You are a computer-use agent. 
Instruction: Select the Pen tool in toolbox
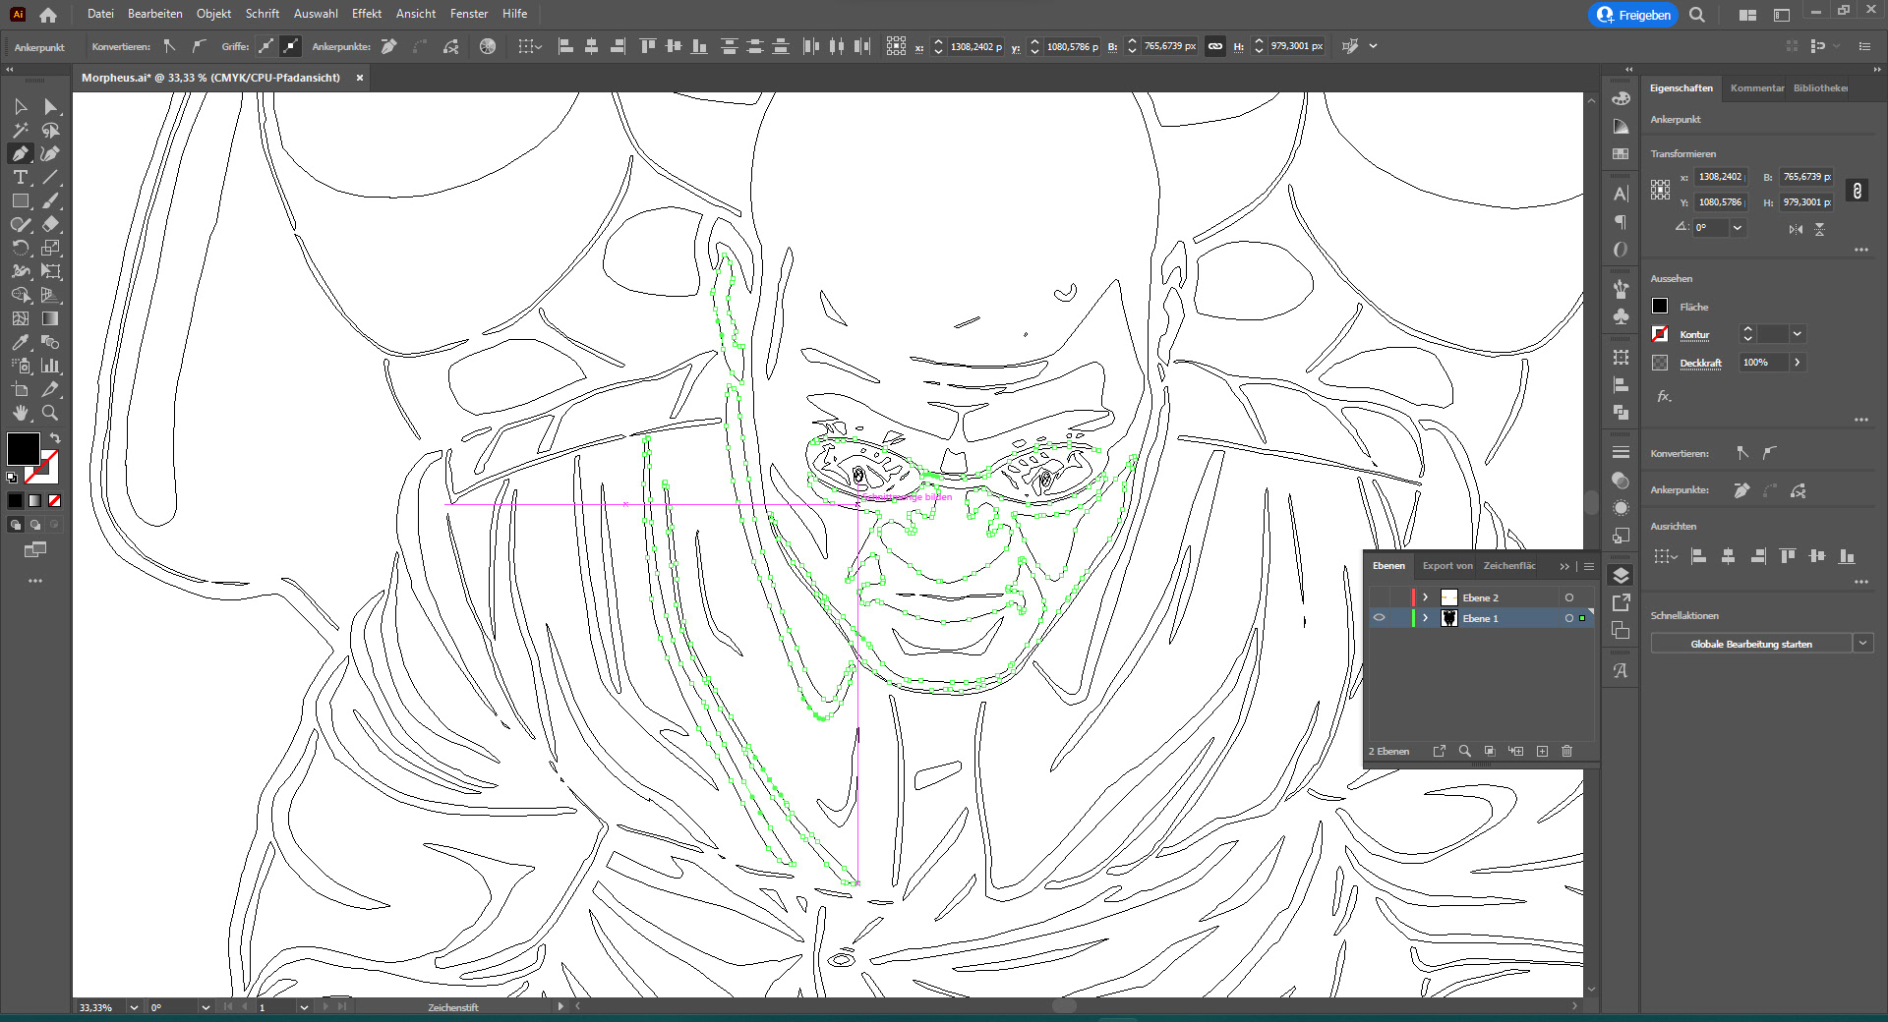(21, 153)
